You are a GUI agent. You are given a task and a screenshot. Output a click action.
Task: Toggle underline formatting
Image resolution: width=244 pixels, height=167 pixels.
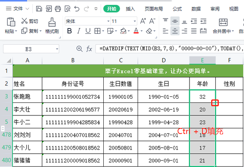[88, 31]
